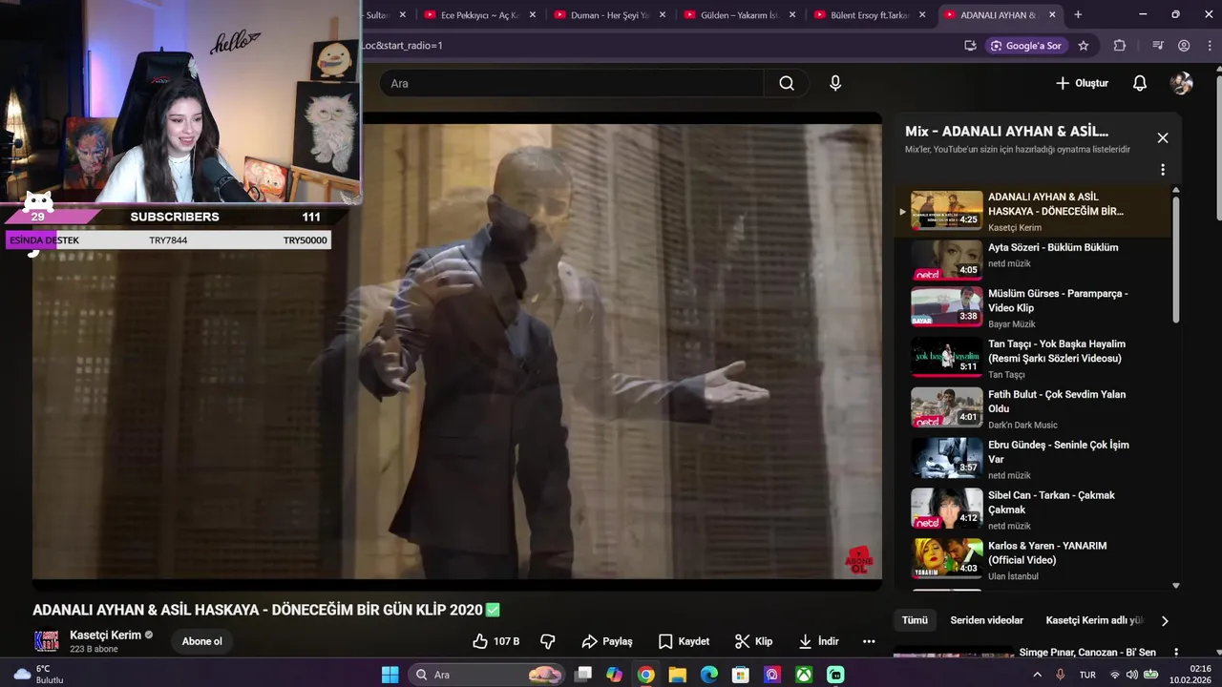Click the playlist scrollbar thumb
The image size is (1222, 687).
[1175, 258]
